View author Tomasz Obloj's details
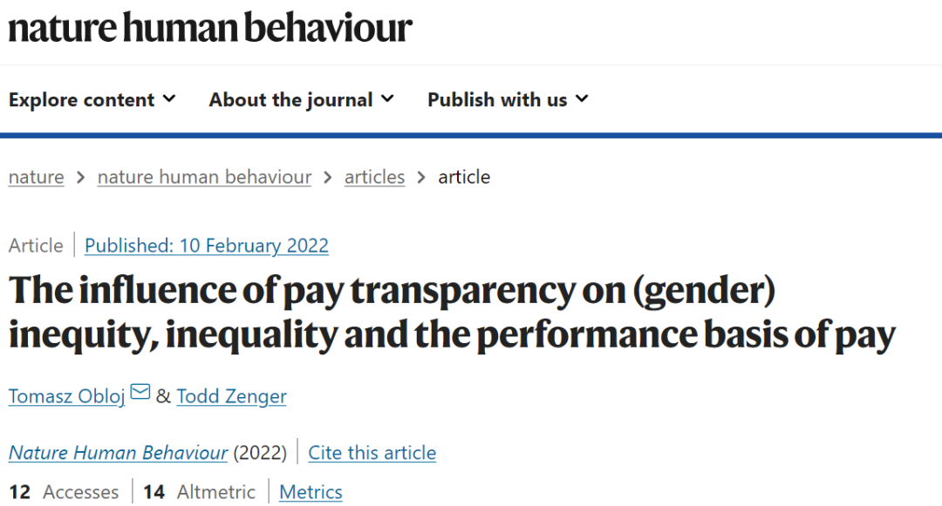The width and height of the screenshot is (942, 506). tap(68, 397)
